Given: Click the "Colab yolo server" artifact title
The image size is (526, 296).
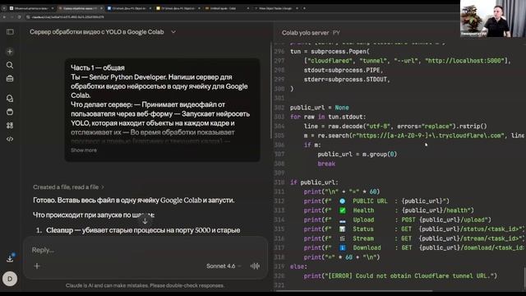Looking at the screenshot, I should click(x=305, y=33).
